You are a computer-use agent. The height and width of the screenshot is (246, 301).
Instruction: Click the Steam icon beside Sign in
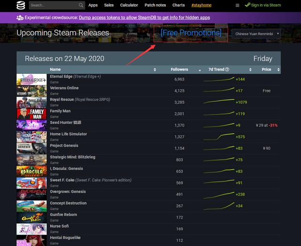click(248, 5)
